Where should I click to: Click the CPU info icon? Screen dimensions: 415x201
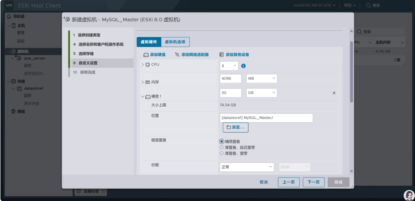coord(243,66)
